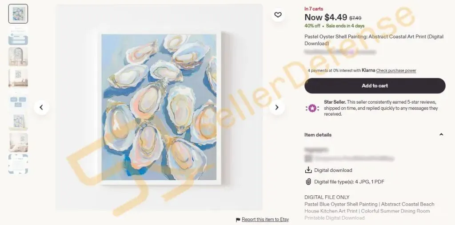Select the first oyster painting thumbnail
Screen dimensions: 455x225
coord(18,14)
